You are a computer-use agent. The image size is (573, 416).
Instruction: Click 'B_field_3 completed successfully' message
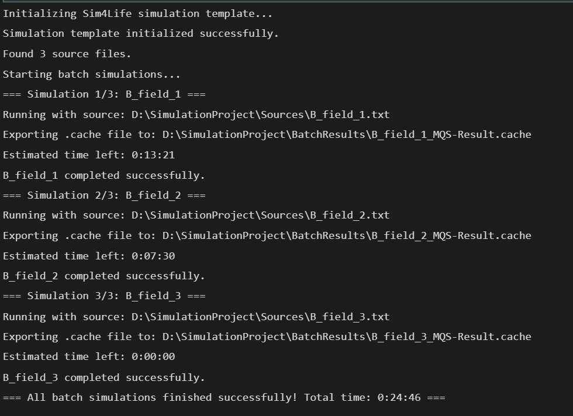click(104, 377)
